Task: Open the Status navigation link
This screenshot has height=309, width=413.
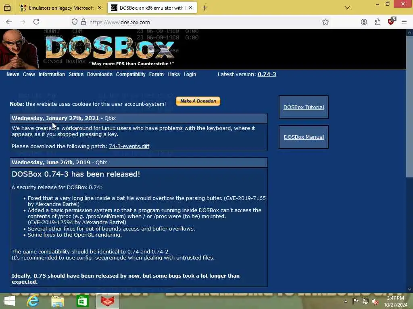Action: click(x=76, y=74)
